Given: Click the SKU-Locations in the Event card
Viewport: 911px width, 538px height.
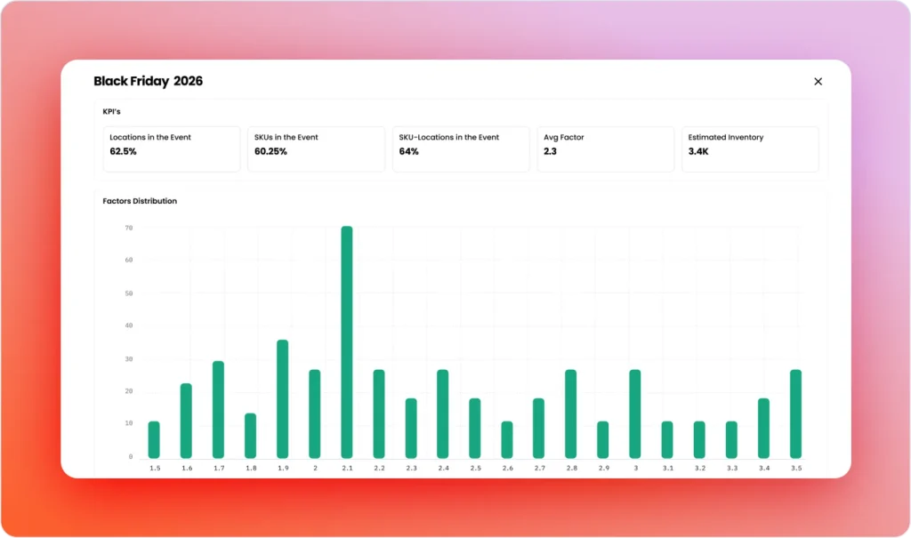Looking at the screenshot, I should tap(461, 149).
